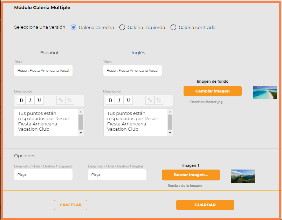Viewport: 282px width, 220px height.
Task: Click scroll up arrow in Inglés description
Action: pyautogui.click(x=170, y=112)
